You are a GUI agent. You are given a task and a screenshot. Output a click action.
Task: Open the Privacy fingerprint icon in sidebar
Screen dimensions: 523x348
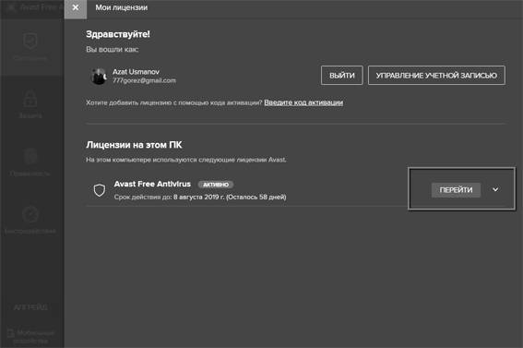point(30,156)
